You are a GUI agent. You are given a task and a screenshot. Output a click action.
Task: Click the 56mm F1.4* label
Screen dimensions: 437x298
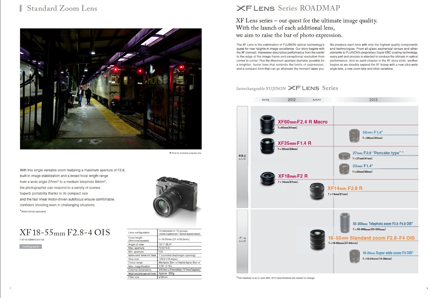click(x=373, y=132)
